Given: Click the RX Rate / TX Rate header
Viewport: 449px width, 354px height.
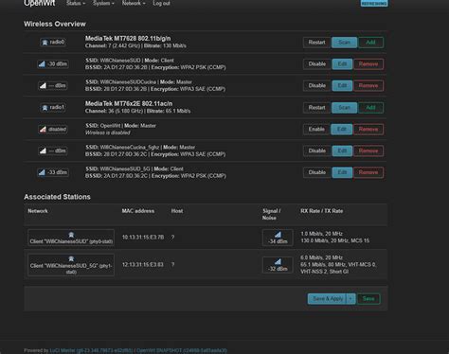Looking at the screenshot, I should click(x=322, y=211).
